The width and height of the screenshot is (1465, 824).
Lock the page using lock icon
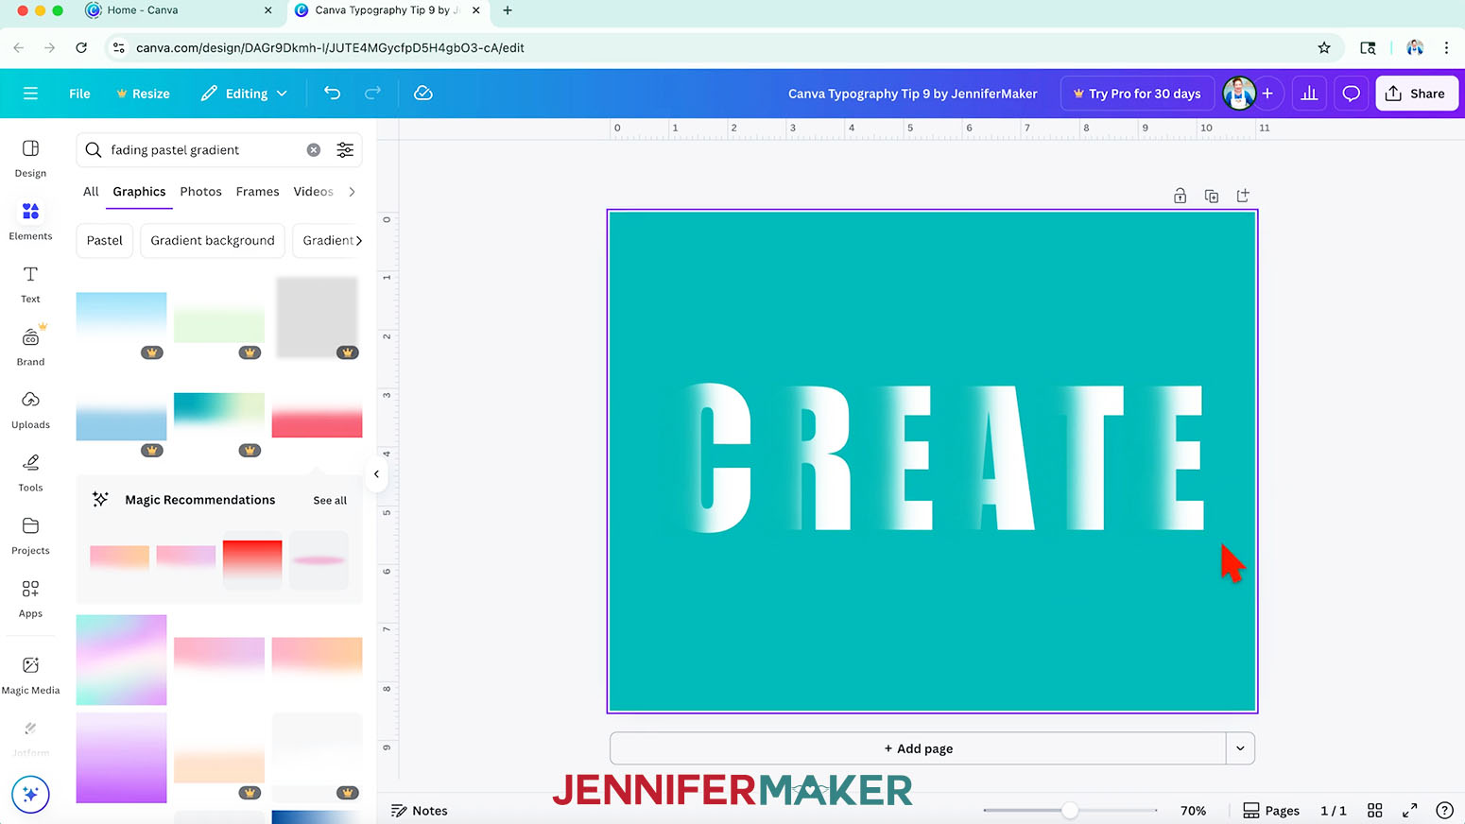click(x=1180, y=196)
